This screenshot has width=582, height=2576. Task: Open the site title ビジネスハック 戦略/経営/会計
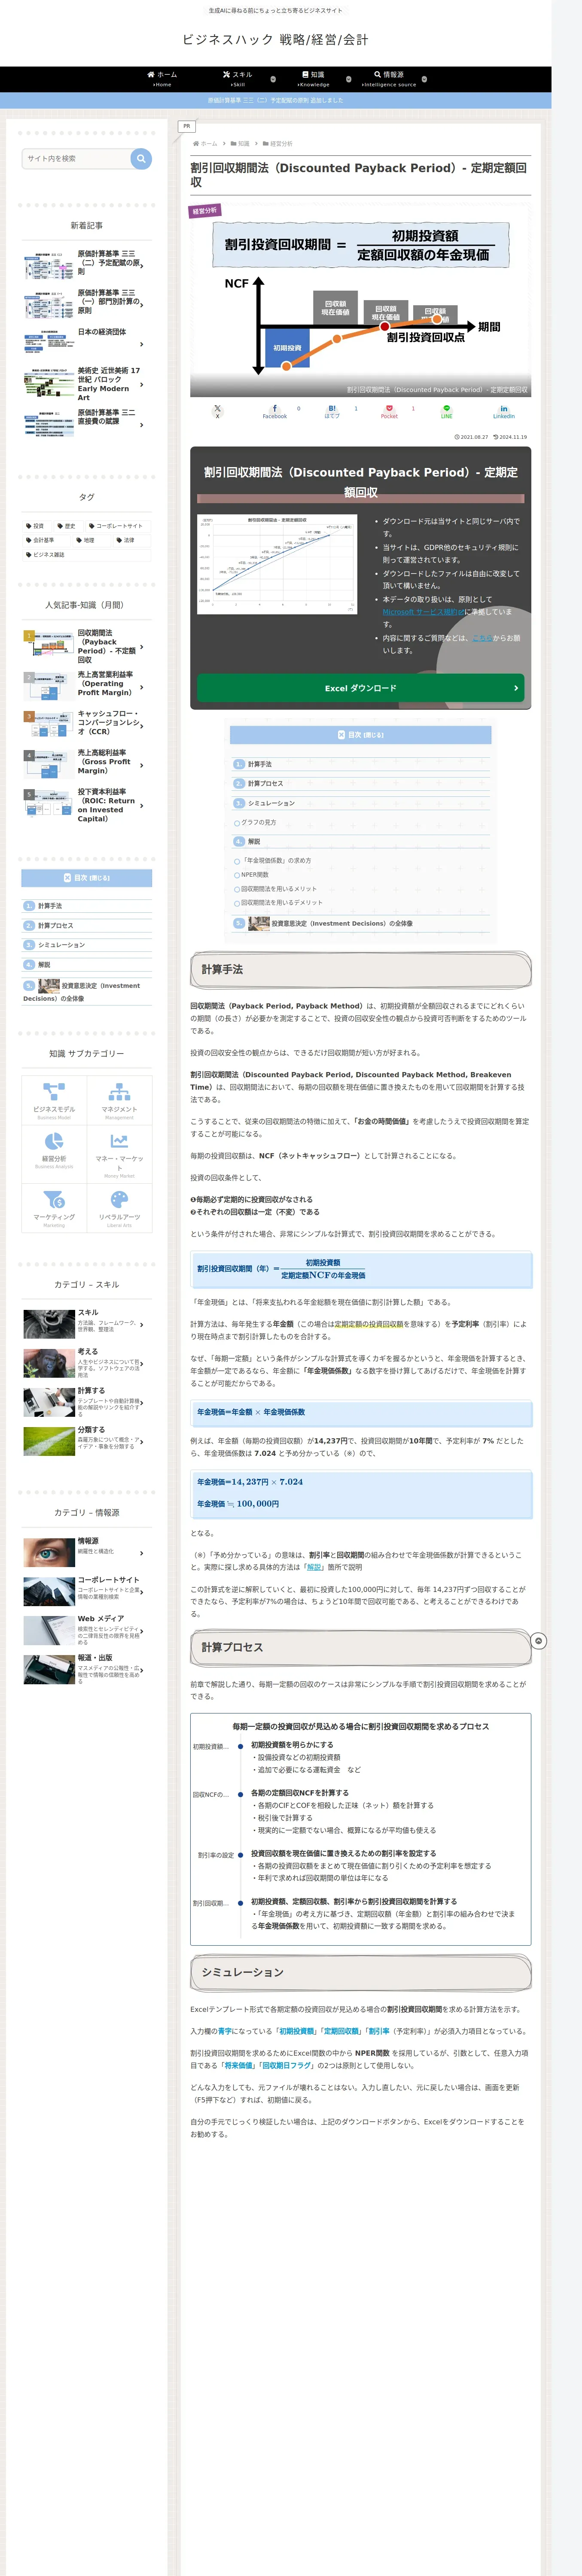coord(275,40)
